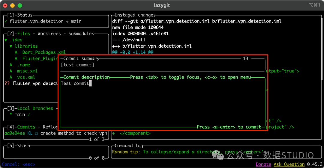Switch to the Worktrees tab

tap(49, 34)
